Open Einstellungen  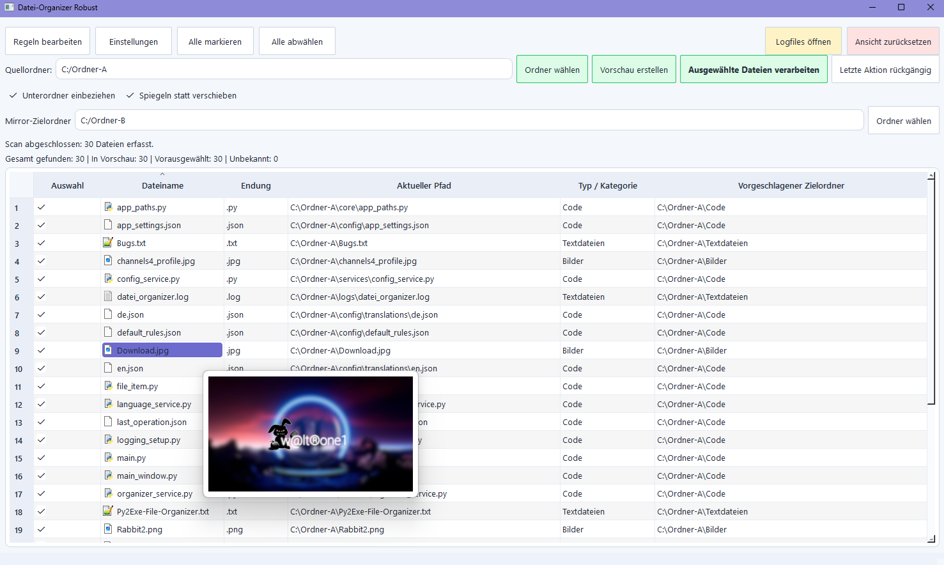(134, 42)
